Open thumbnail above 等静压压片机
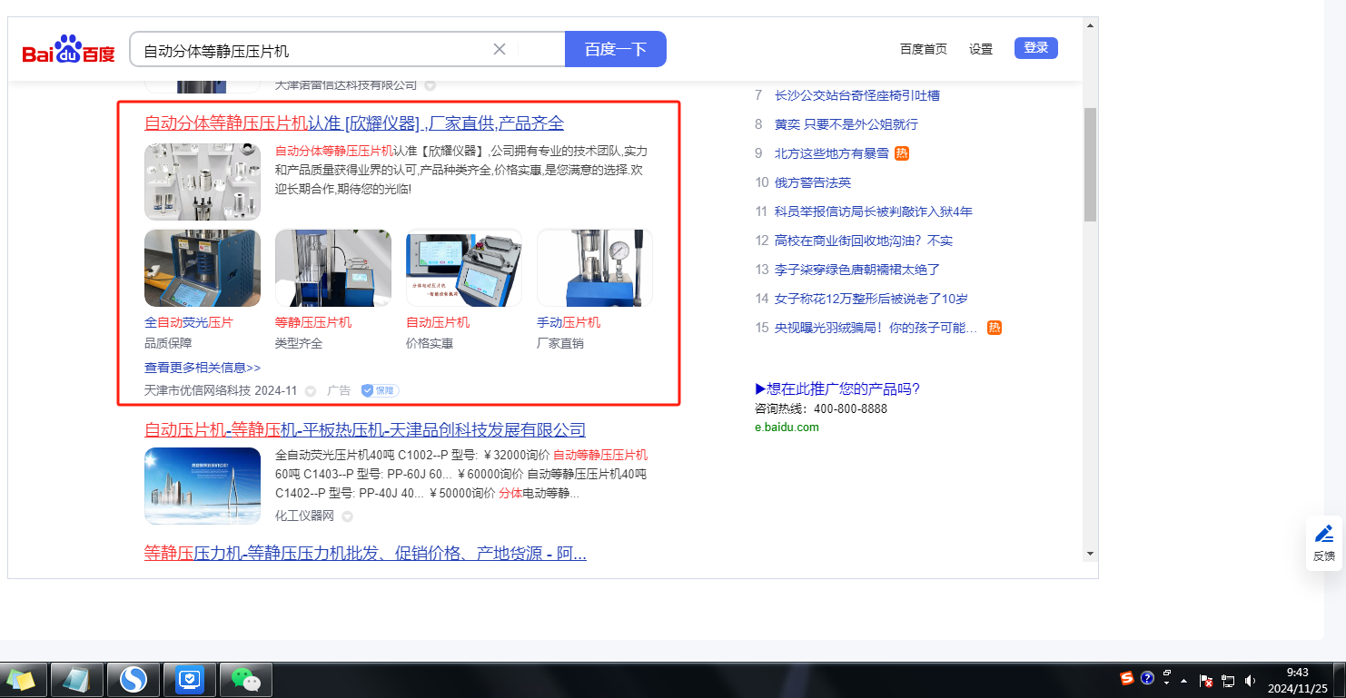Image resolution: width=1346 pixels, height=698 pixels. [x=333, y=268]
